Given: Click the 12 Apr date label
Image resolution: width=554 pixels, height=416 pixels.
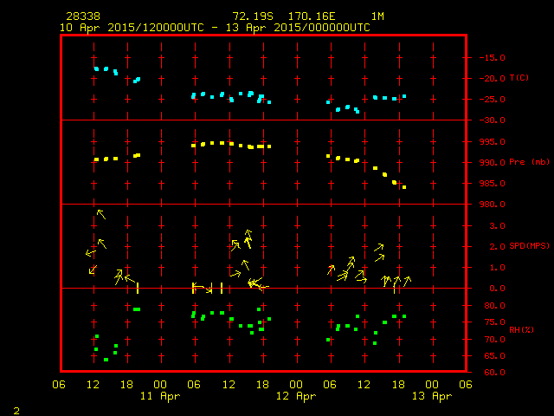Looking at the screenshot, I should point(295,396).
